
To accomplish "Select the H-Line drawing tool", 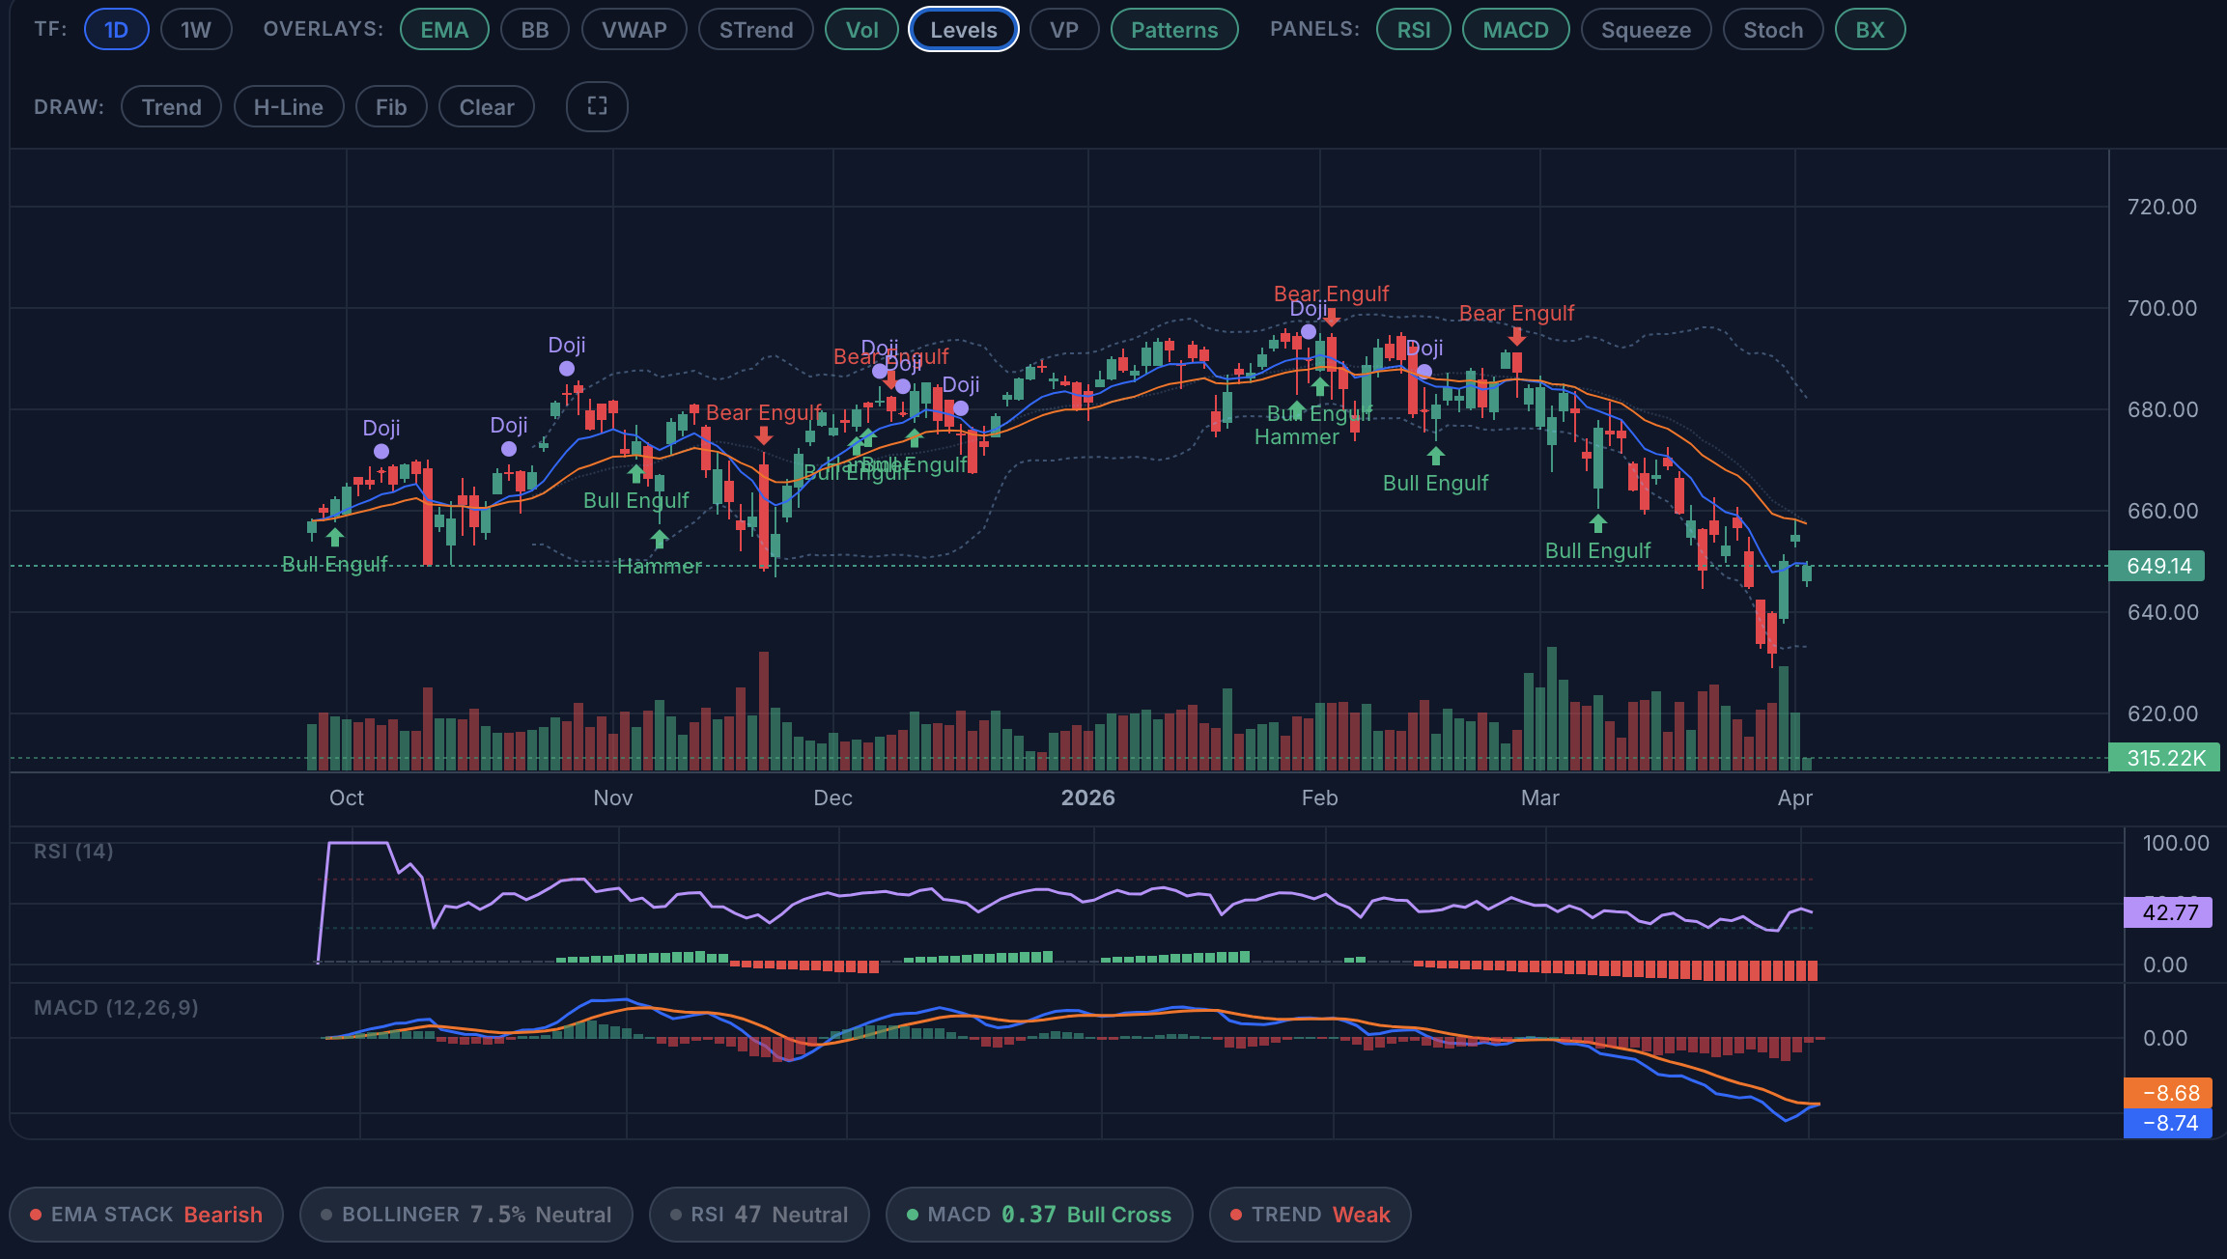I will (x=288, y=107).
